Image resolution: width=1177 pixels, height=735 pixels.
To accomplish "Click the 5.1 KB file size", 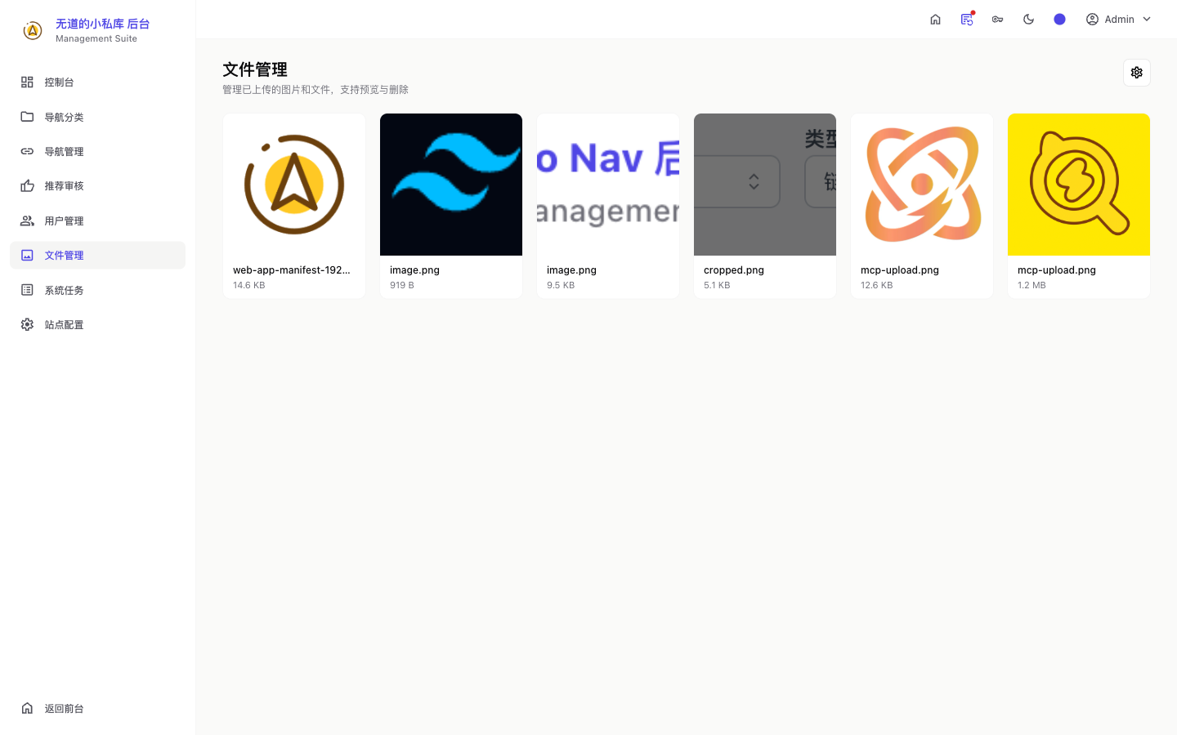I will [x=717, y=285].
